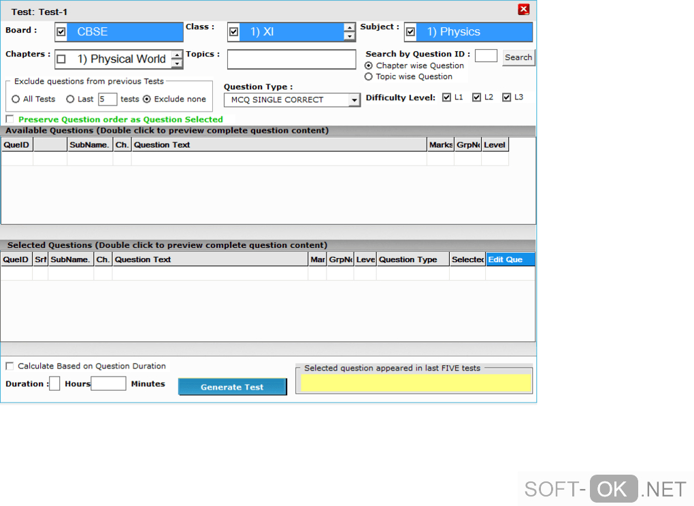Image resolution: width=694 pixels, height=506 pixels.
Task: Click the Search button
Action: pos(518,57)
